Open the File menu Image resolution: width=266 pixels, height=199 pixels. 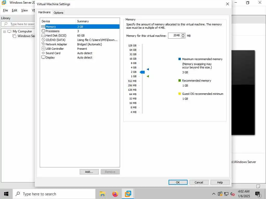(5, 10)
